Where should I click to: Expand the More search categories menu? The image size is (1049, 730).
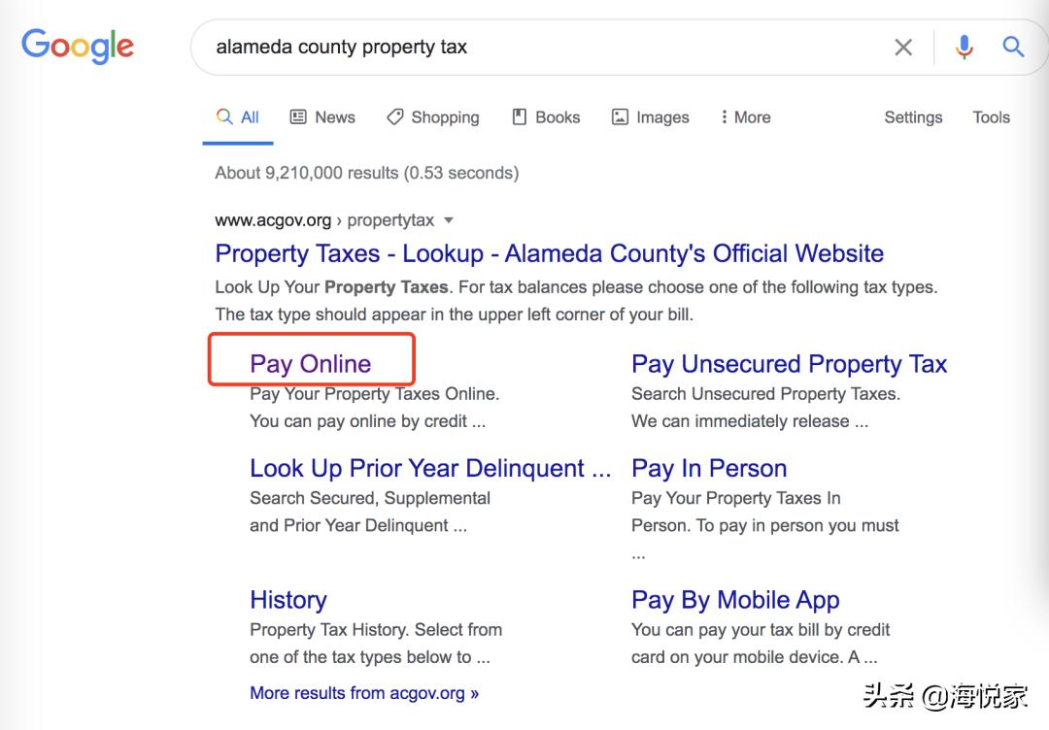pyautogui.click(x=745, y=117)
